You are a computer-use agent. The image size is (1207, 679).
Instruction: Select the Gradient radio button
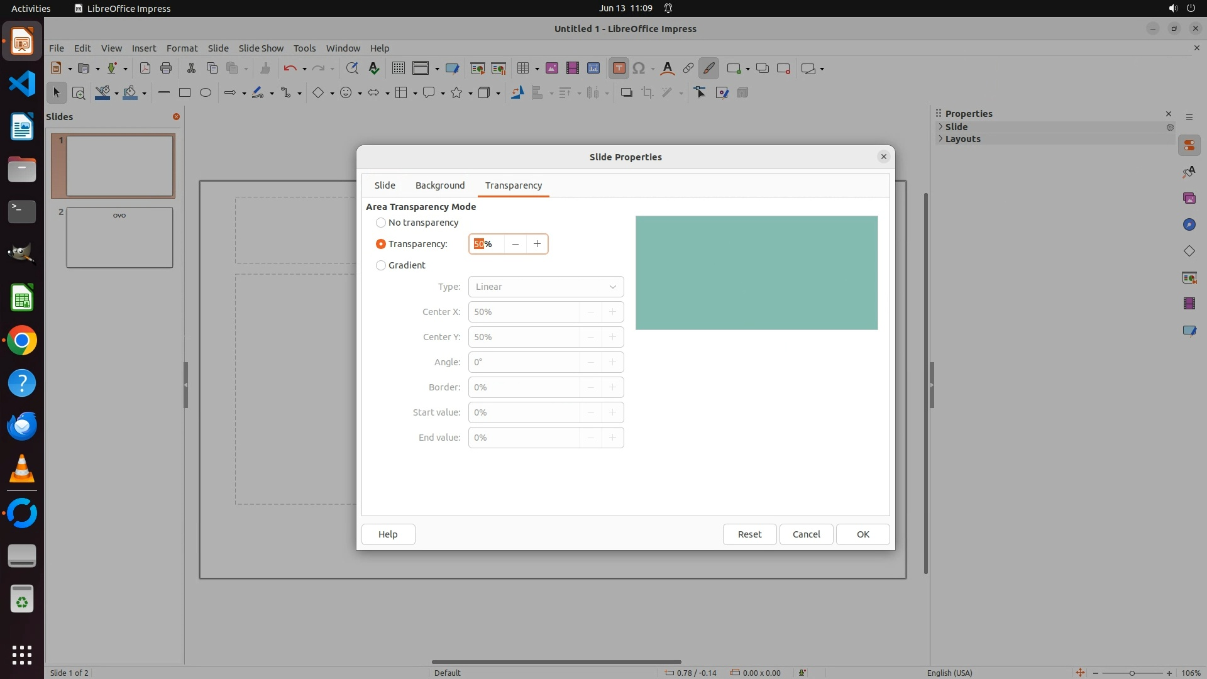pos(381,265)
